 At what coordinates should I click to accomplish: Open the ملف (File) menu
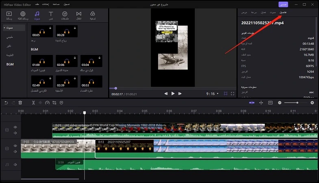pos(37,4)
